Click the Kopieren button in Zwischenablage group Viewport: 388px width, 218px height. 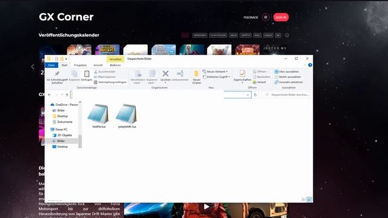(74, 75)
